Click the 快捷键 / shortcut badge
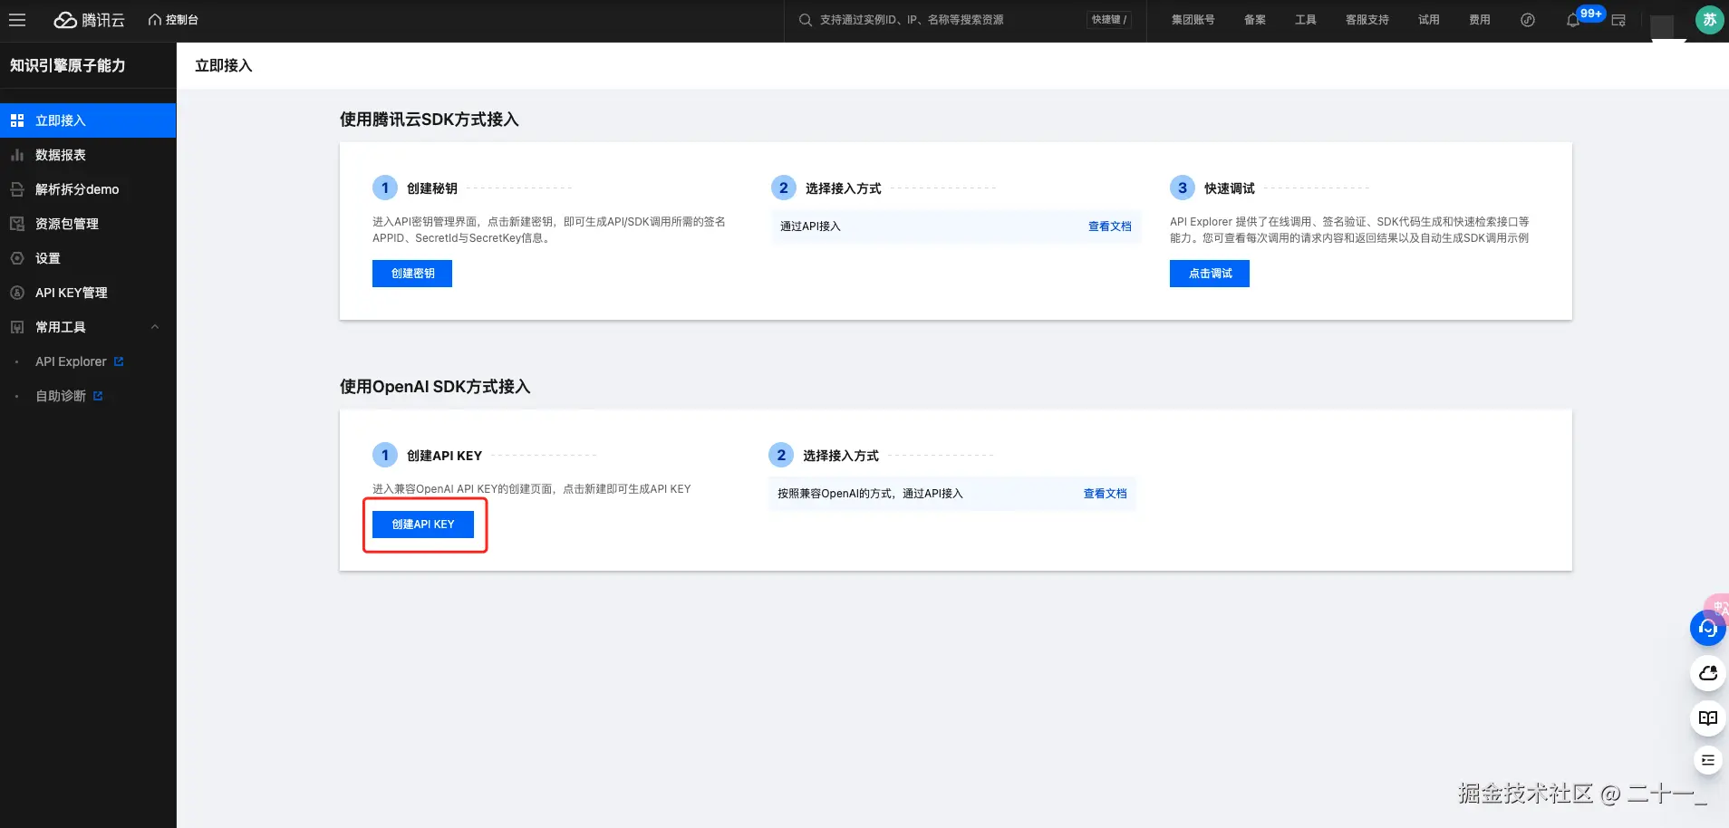The width and height of the screenshot is (1729, 828). point(1109,20)
